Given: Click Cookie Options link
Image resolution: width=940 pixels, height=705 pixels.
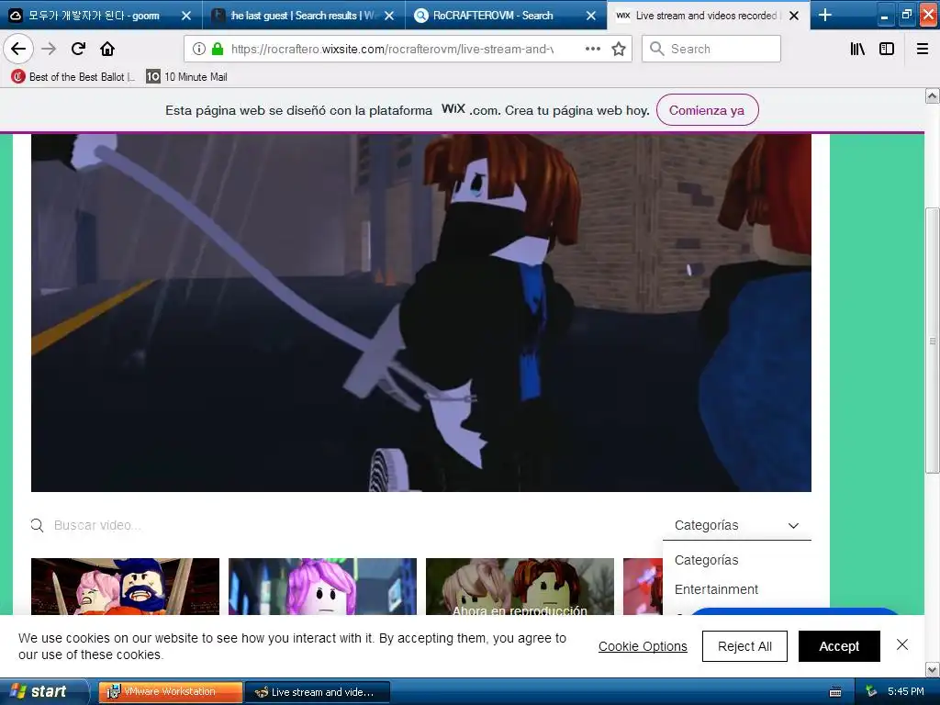Looking at the screenshot, I should coord(643,646).
